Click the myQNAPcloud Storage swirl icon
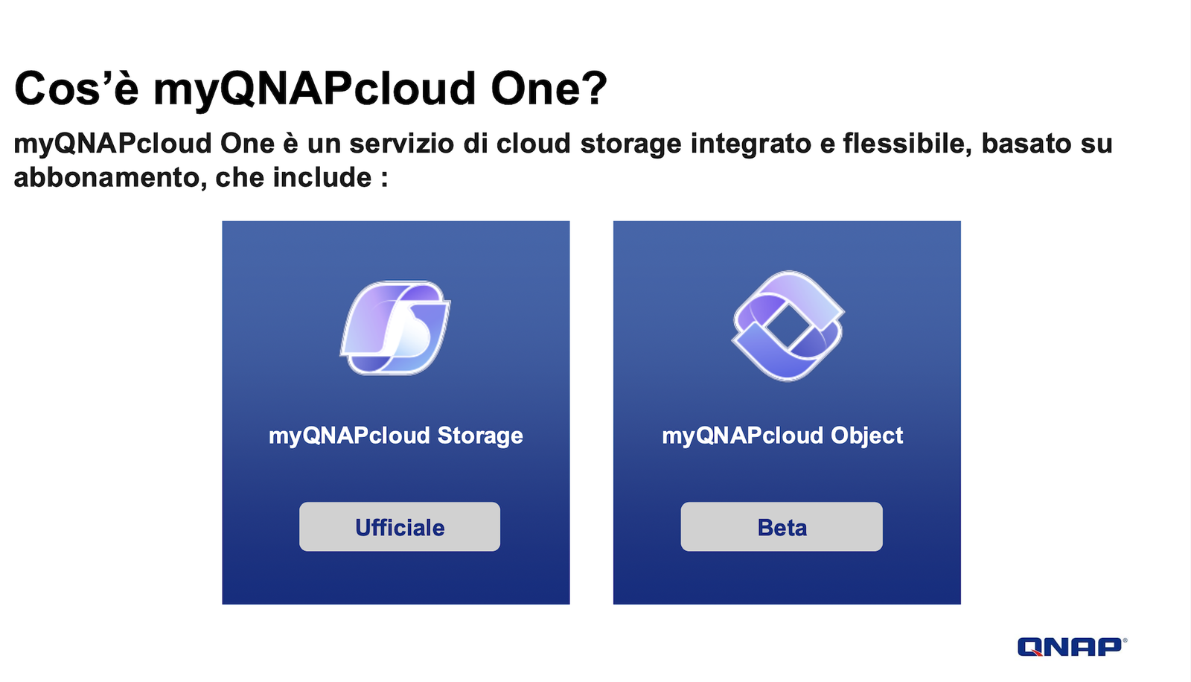The width and height of the screenshot is (1191, 682). [x=395, y=328]
